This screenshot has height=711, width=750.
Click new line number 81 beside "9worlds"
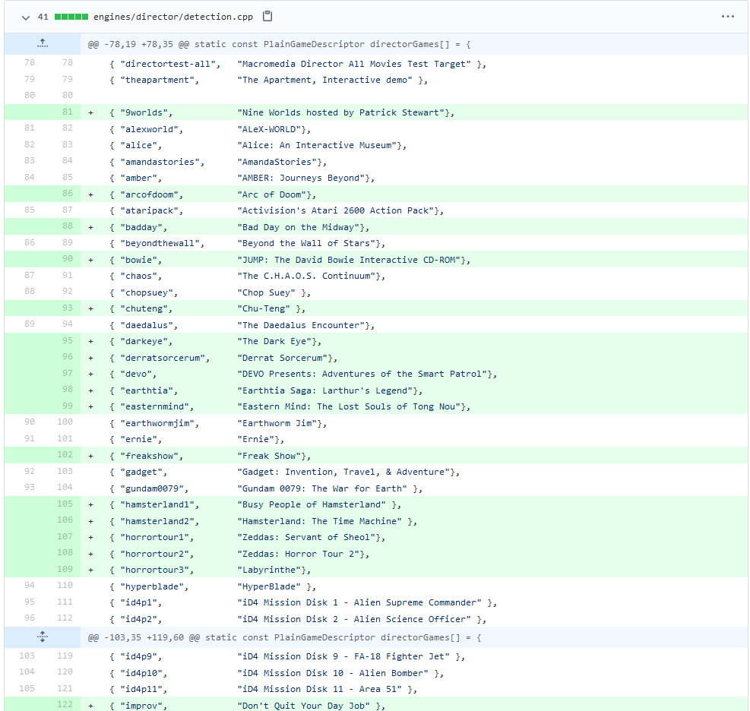pyautogui.click(x=68, y=112)
